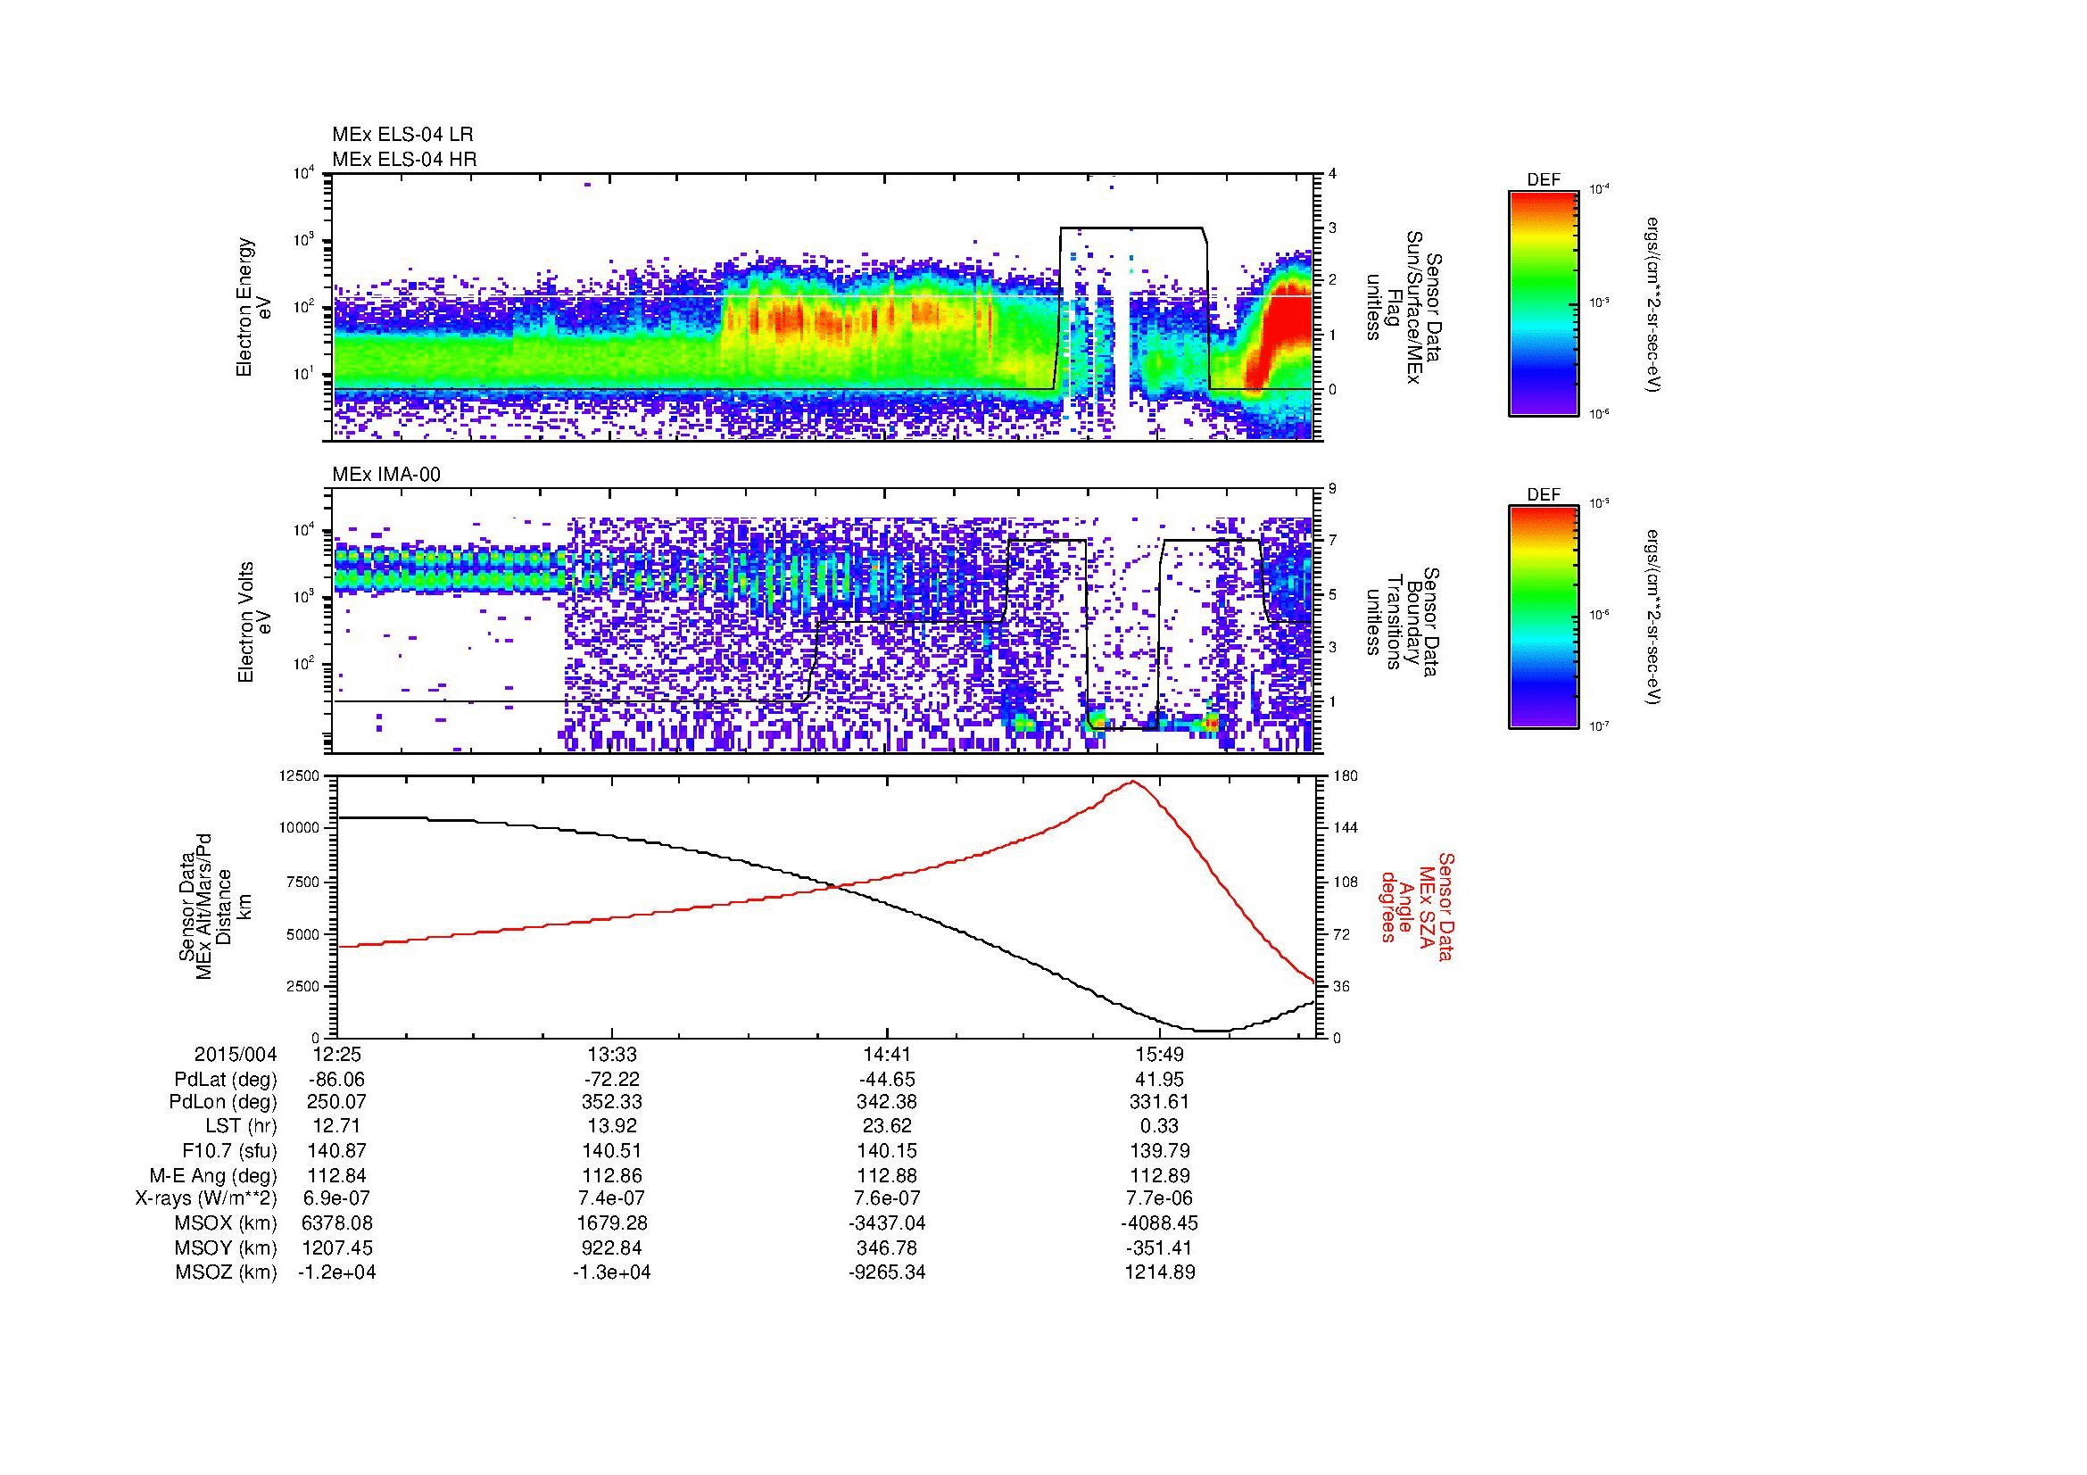Click the 'PdLat (deg)' row label

[226, 1080]
